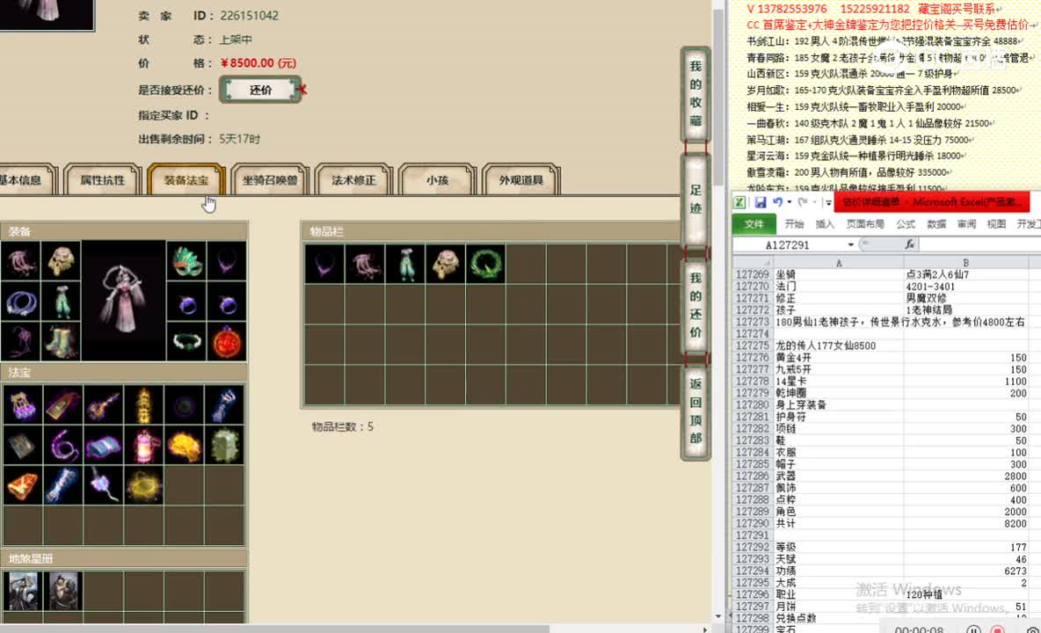Screen dimensions: 1041x633
Task: Click the green wreath item in 物品栏
Action: tap(485, 264)
